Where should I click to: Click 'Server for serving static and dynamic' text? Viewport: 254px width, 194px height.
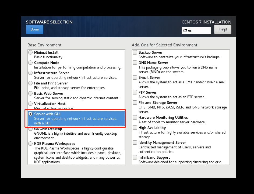pos(77,98)
